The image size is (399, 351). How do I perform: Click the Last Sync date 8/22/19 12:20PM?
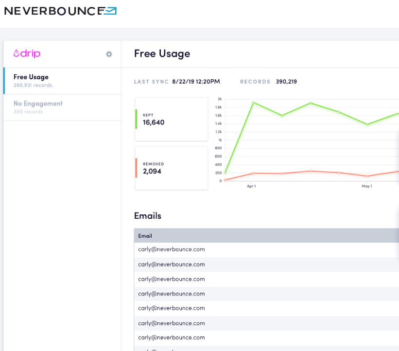pyautogui.click(x=196, y=82)
